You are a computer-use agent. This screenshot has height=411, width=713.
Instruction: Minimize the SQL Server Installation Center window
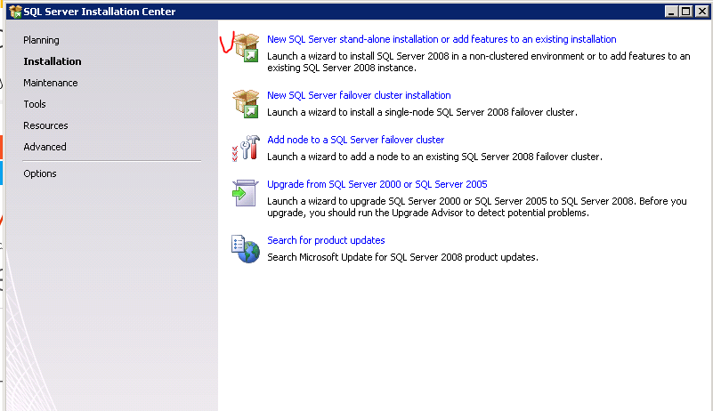click(669, 12)
